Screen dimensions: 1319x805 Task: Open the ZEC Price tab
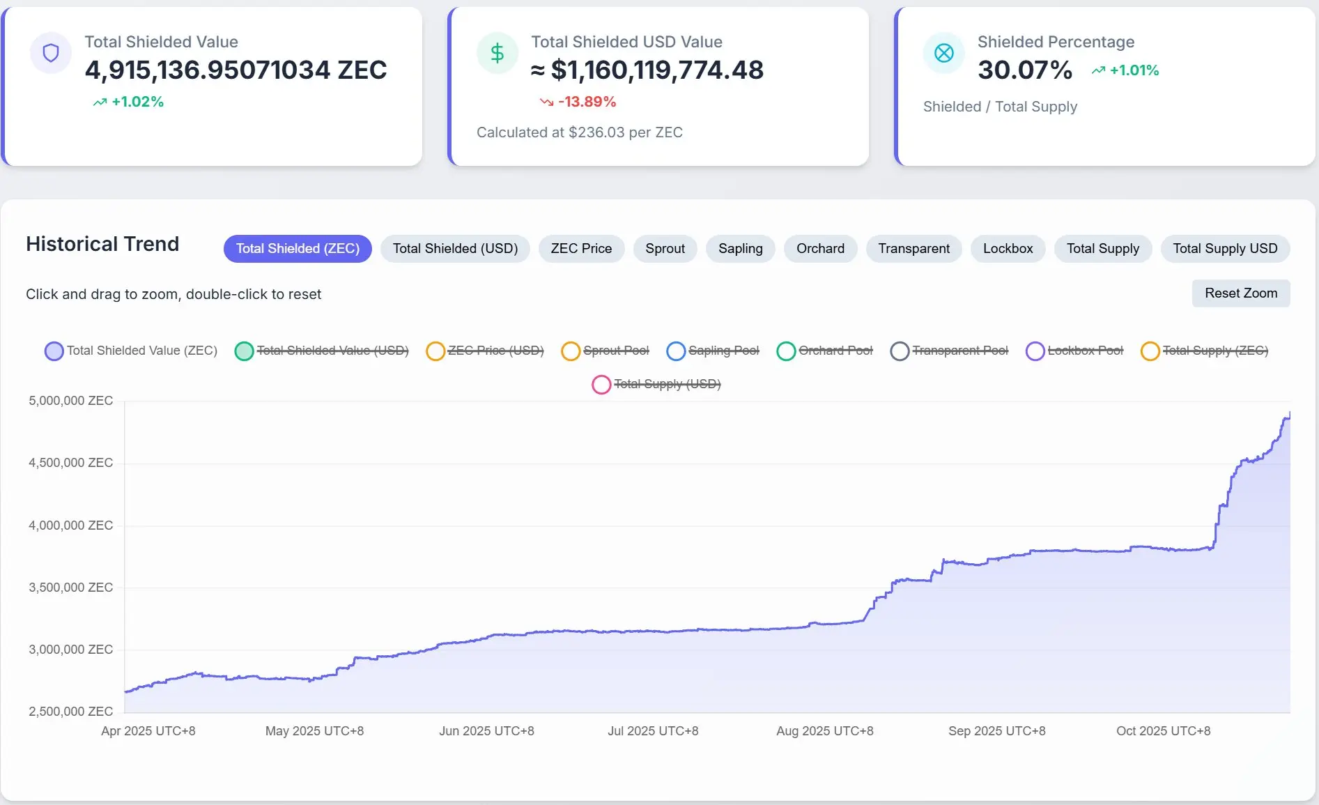pos(581,249)
